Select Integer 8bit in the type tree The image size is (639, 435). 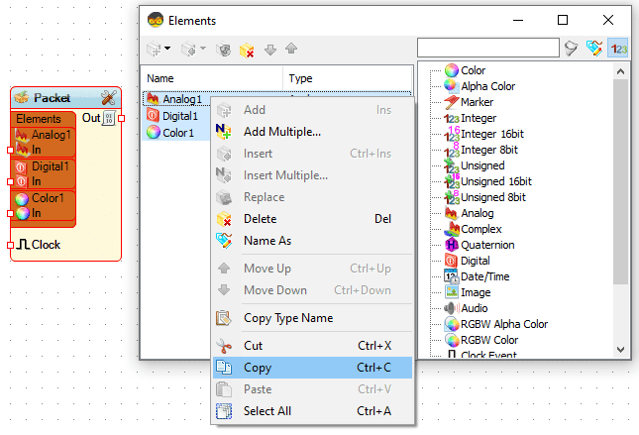(x=481, y=150)
